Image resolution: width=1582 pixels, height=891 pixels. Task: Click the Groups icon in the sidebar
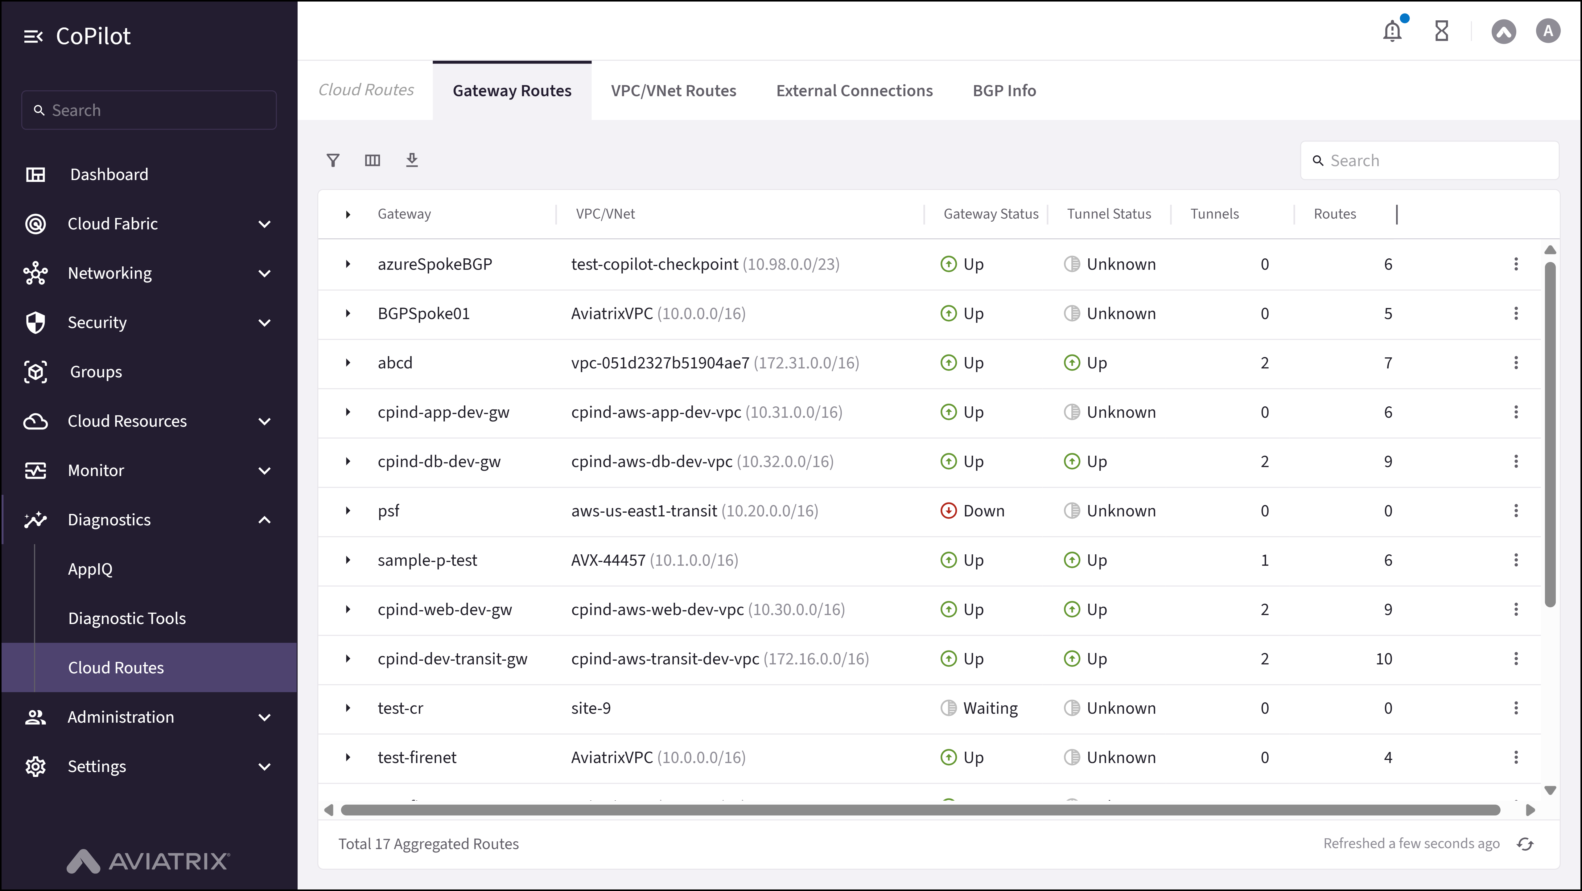(x=36, y=372)
